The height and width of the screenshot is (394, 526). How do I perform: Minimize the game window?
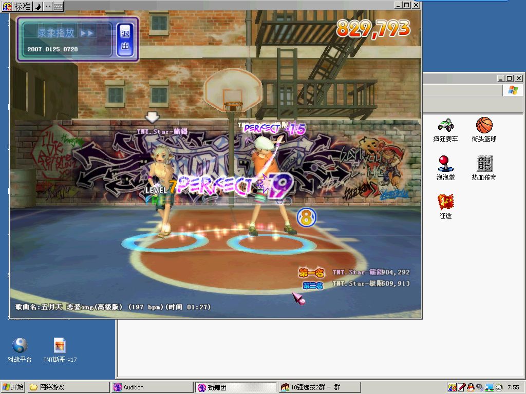398,5
